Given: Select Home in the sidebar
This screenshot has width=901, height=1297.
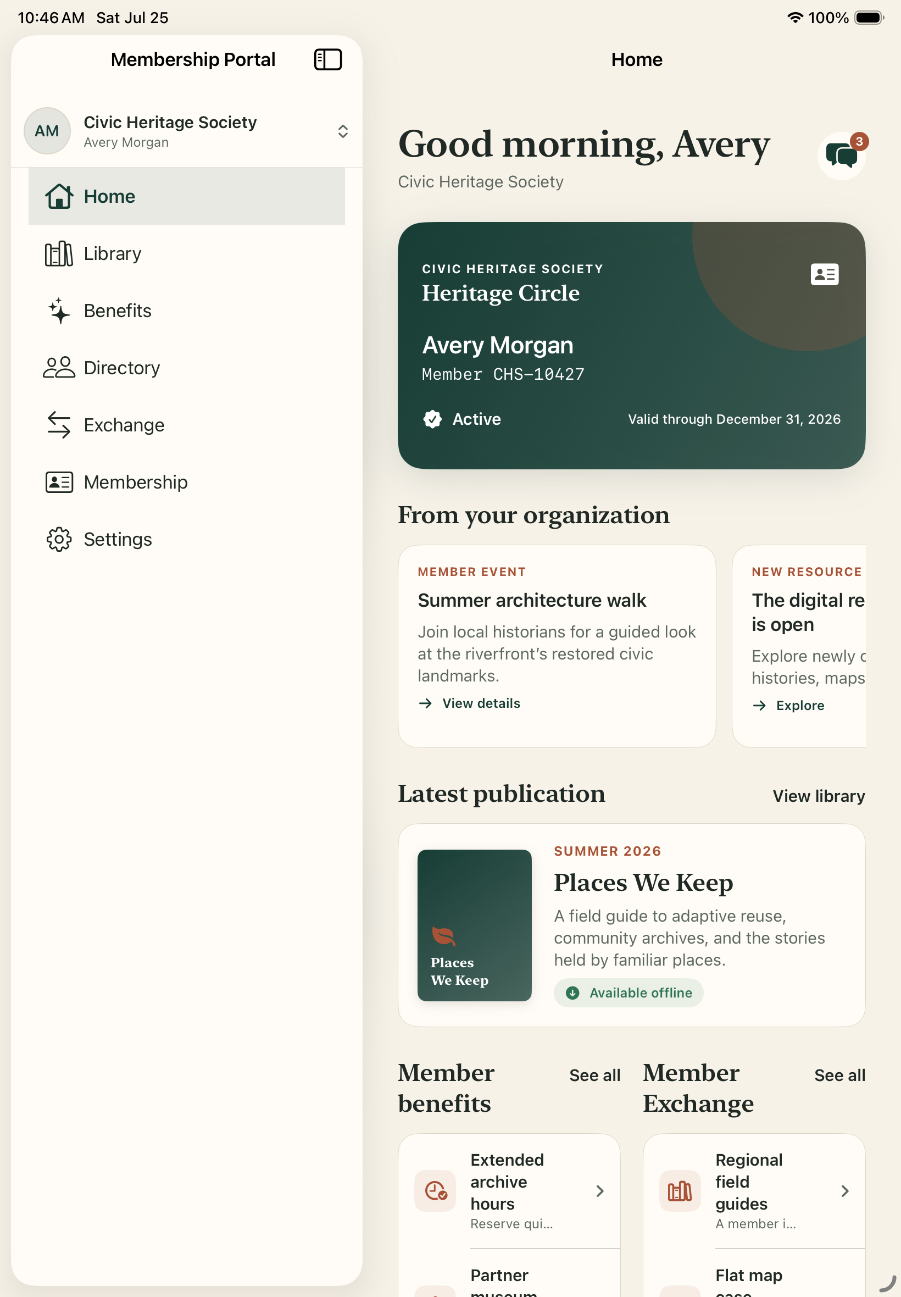Looking at the screenshot, I should (186, 196).
